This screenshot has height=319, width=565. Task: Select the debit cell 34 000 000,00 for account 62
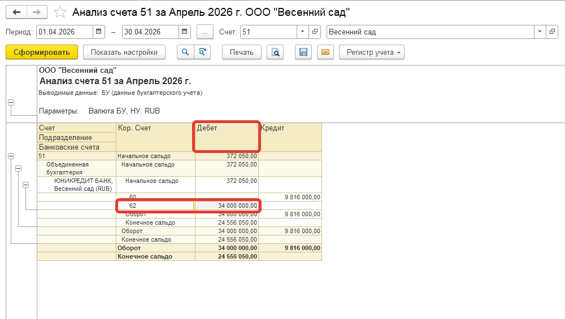pyautogui.click(x=227, y=206)
